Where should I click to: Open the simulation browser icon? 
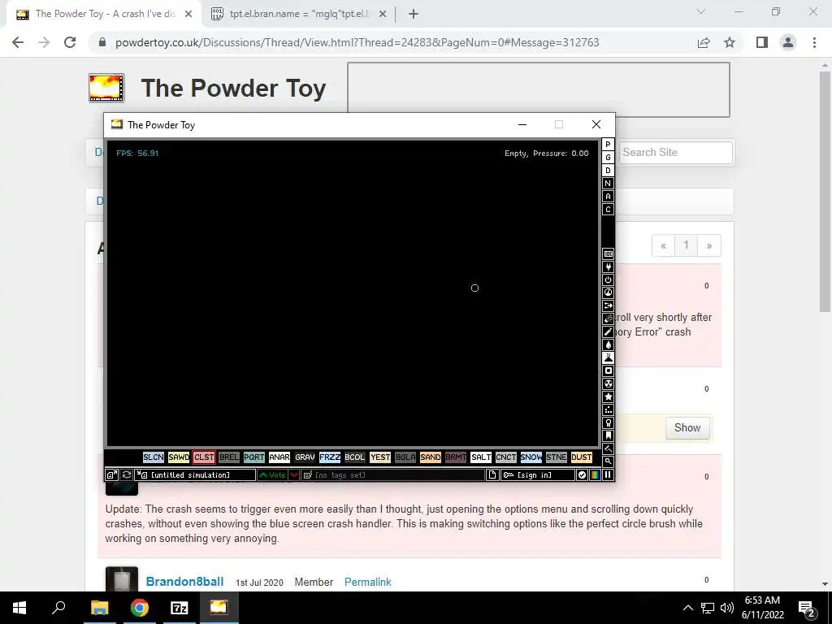(111, 474)
